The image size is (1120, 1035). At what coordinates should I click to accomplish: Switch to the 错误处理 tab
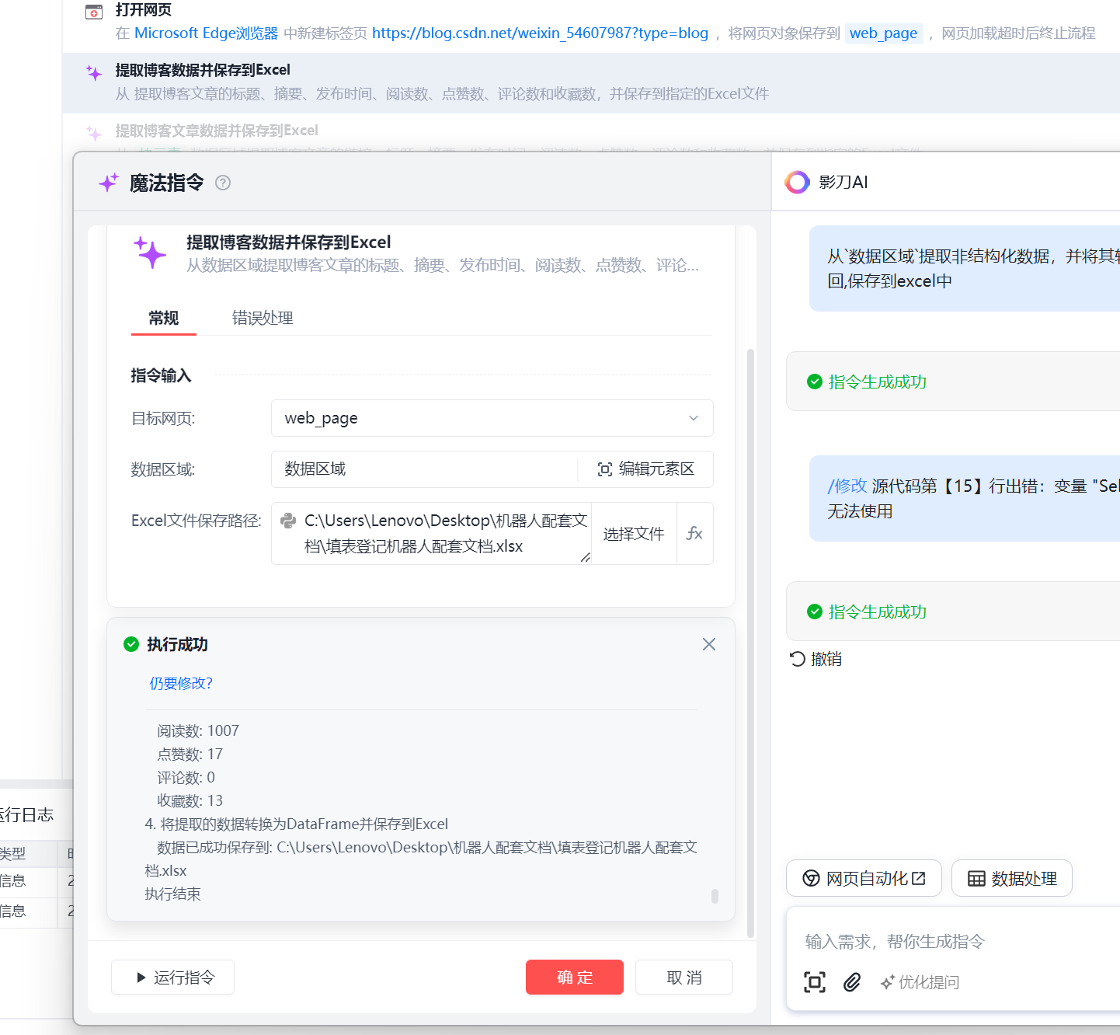pos(263,318)
